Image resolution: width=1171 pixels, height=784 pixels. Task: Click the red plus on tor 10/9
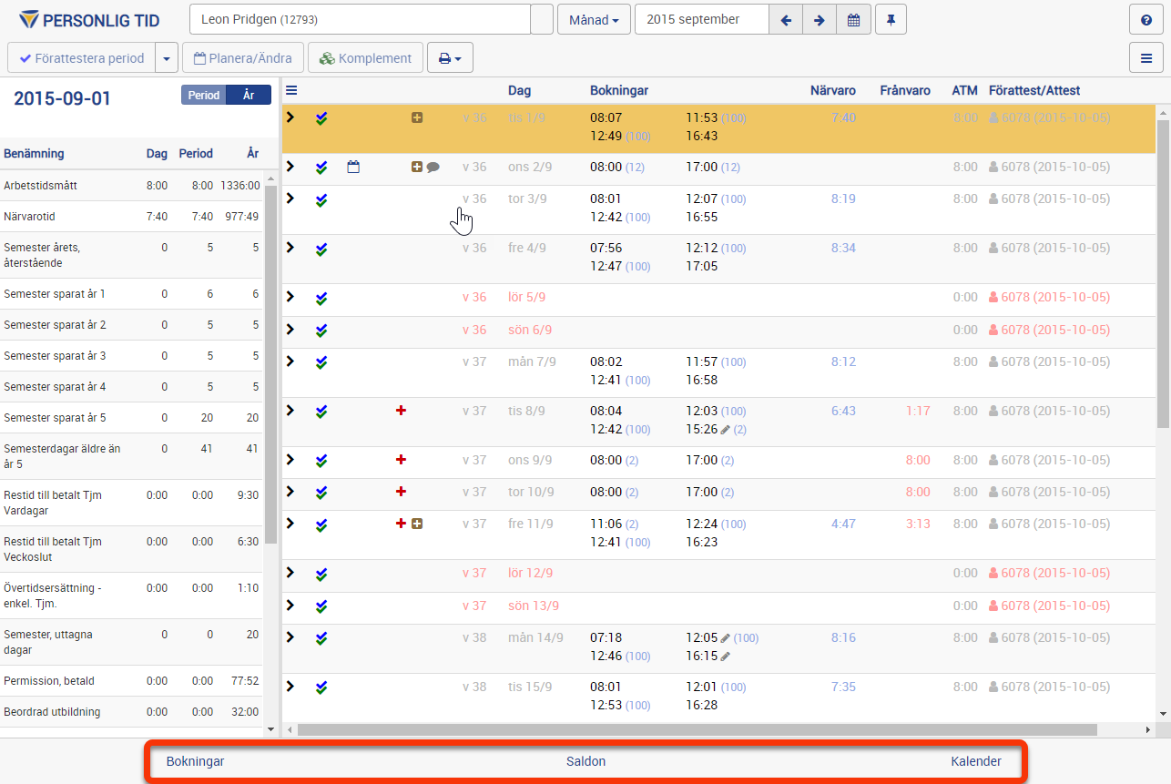[401, 492]
